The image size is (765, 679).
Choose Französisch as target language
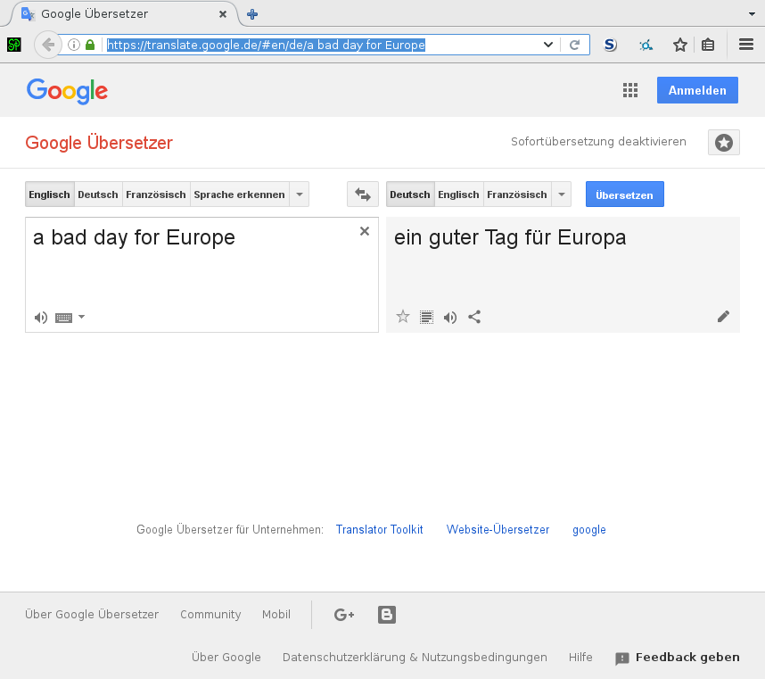(516, 195)
